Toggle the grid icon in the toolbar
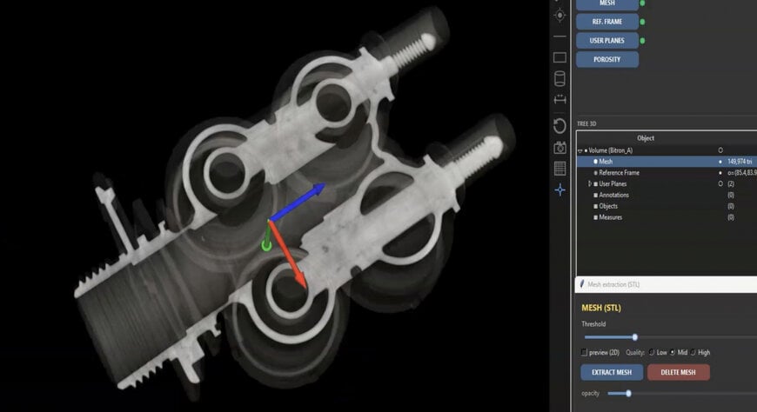 click(559, 169)
